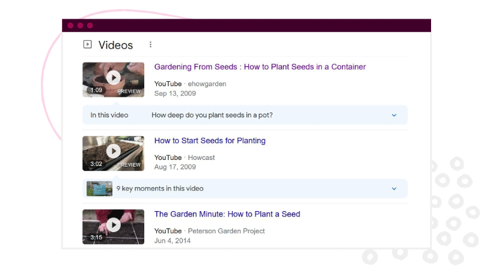Click the key moments small preview image
493x270 pixels.
pyautogui.click(x=99, y=189)
